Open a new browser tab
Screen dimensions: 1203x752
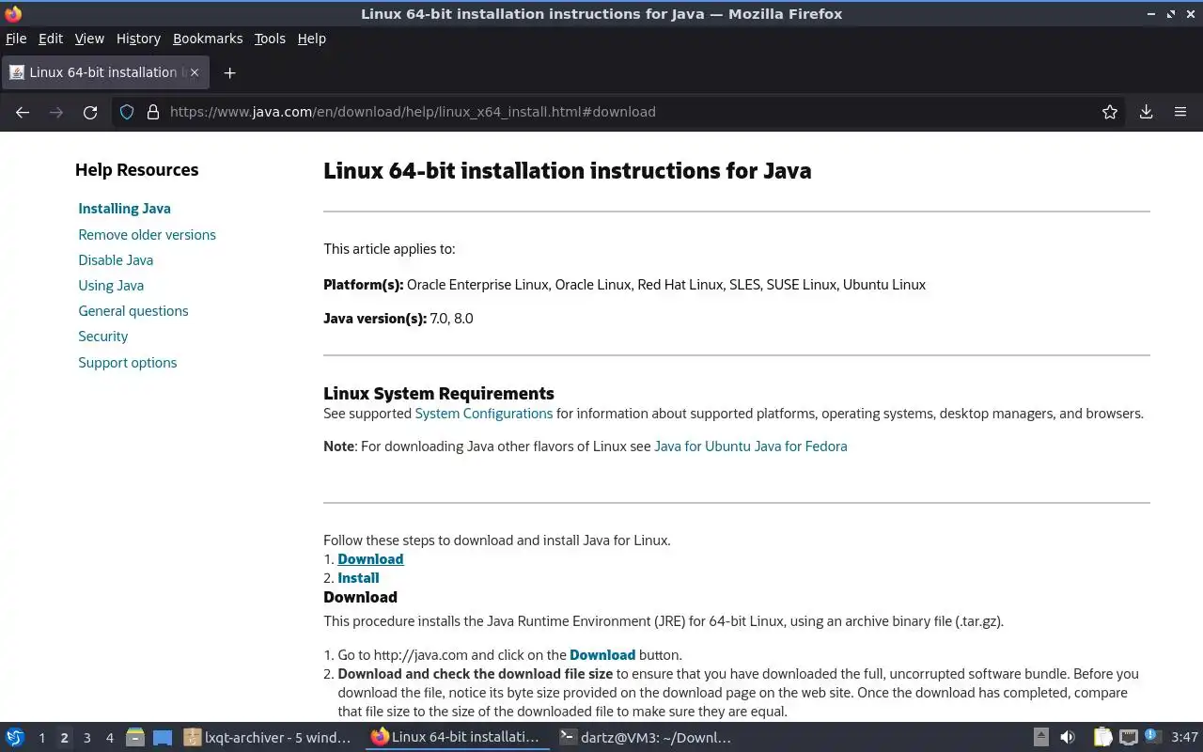[229, 72]
